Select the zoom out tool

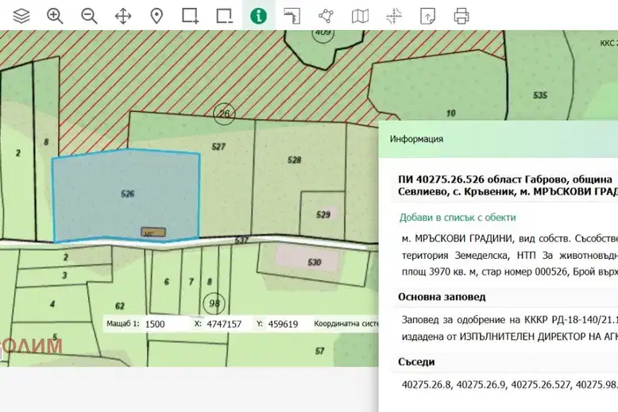coord(89,16)
